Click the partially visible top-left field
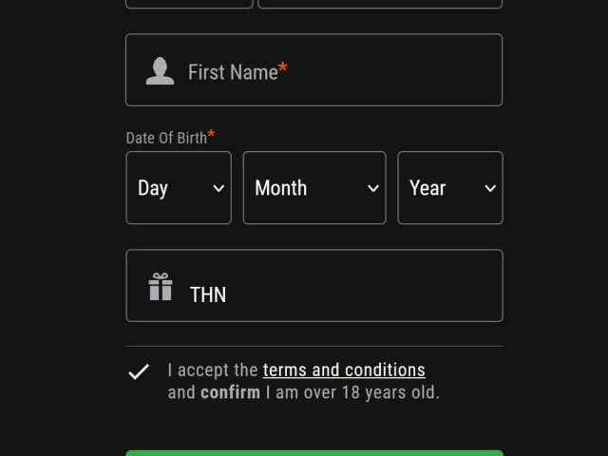 [x=189, y=4]
